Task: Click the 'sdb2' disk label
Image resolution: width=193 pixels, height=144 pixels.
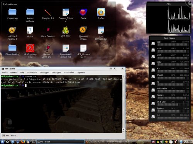Action: (x=159, y=62)
